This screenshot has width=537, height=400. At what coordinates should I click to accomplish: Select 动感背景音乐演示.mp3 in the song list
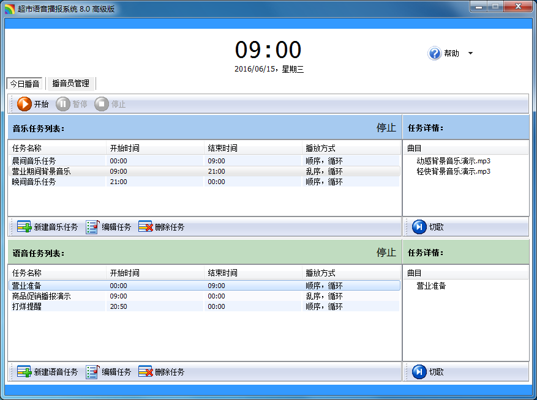(x=451, y=160)
